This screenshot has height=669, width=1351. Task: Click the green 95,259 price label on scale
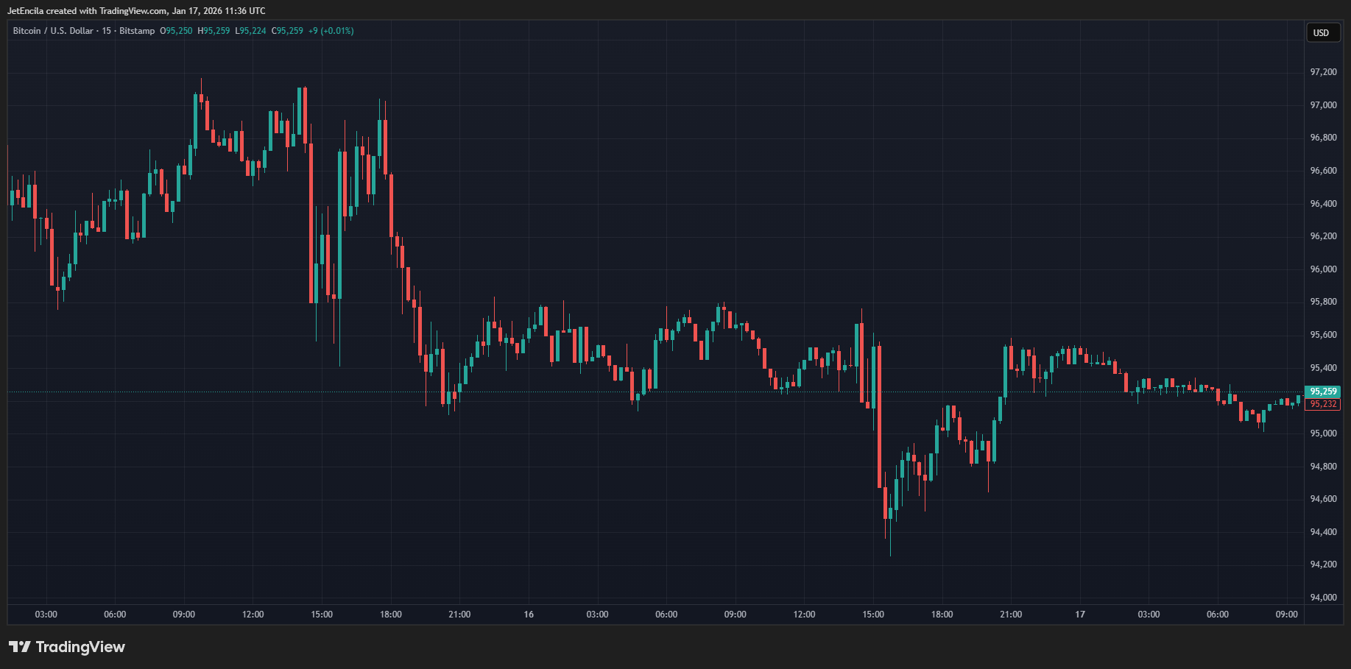1322,392
